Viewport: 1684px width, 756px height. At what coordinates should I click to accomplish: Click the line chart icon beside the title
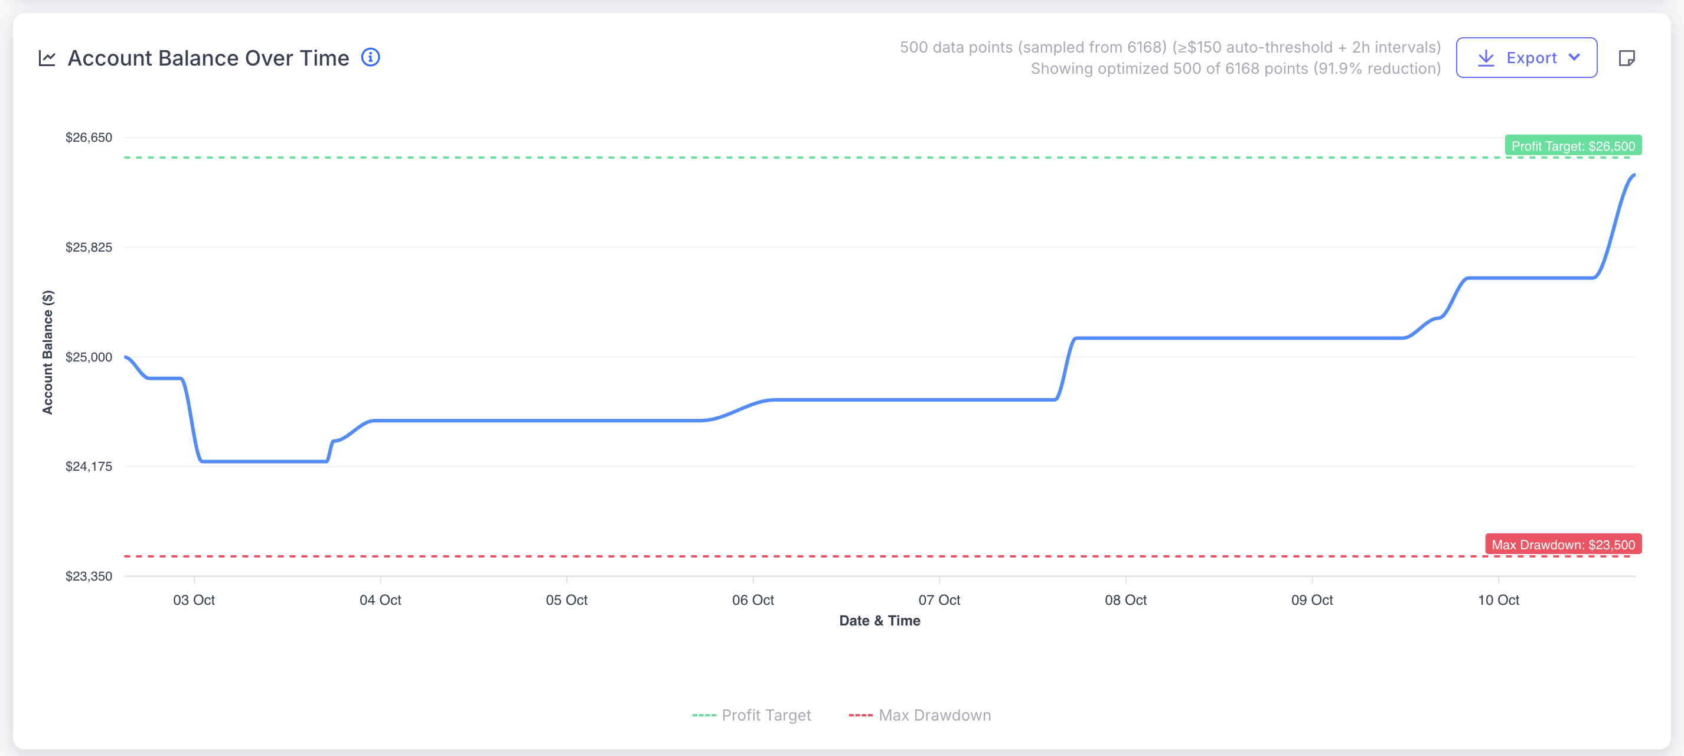click(x=47, y=57)
